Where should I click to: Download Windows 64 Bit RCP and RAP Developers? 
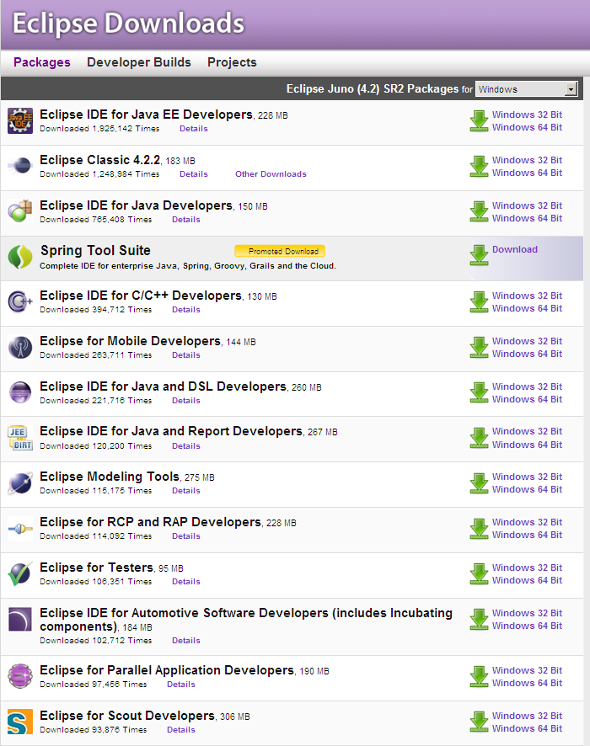(x=527, y=536)
